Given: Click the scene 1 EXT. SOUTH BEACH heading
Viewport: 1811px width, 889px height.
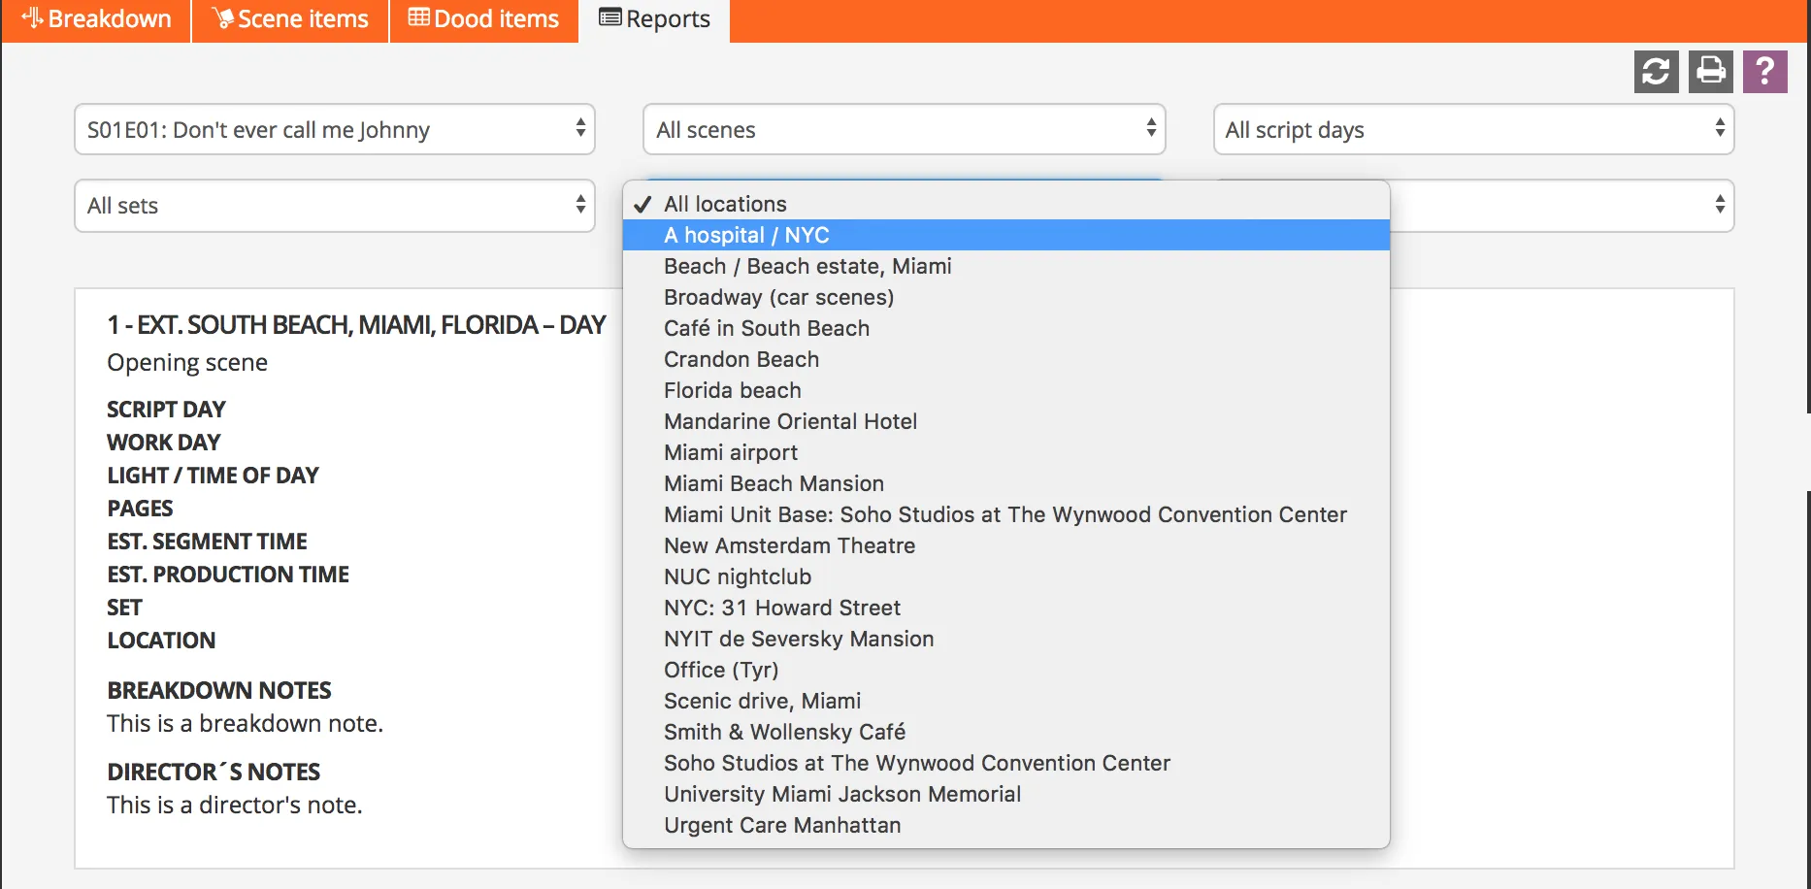Looking at the screenshot, I should [356, 324].
